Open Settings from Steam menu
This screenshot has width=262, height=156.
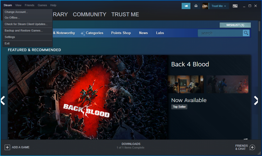(28, 37)
